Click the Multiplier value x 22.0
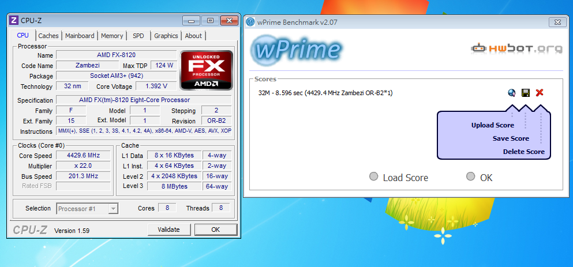Viewport: 573px width, 267px height. coord(83,166)
